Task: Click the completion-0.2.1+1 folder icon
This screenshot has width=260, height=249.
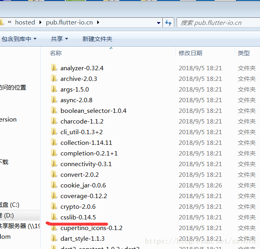Action: [x=54, y=153]
